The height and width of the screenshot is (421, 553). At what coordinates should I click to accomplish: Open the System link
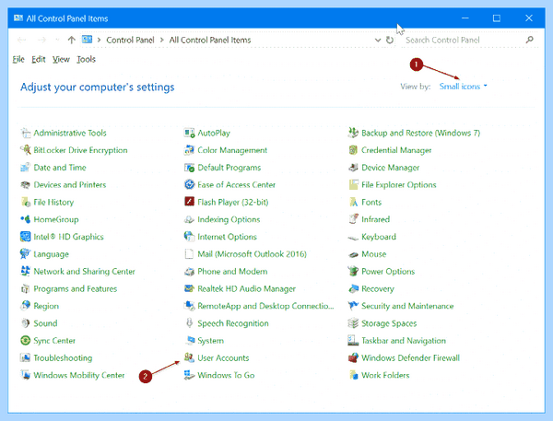(x=210, y=341)
